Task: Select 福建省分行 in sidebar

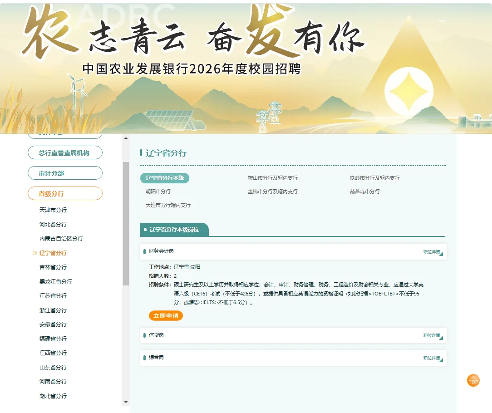Action: (53, 339)
